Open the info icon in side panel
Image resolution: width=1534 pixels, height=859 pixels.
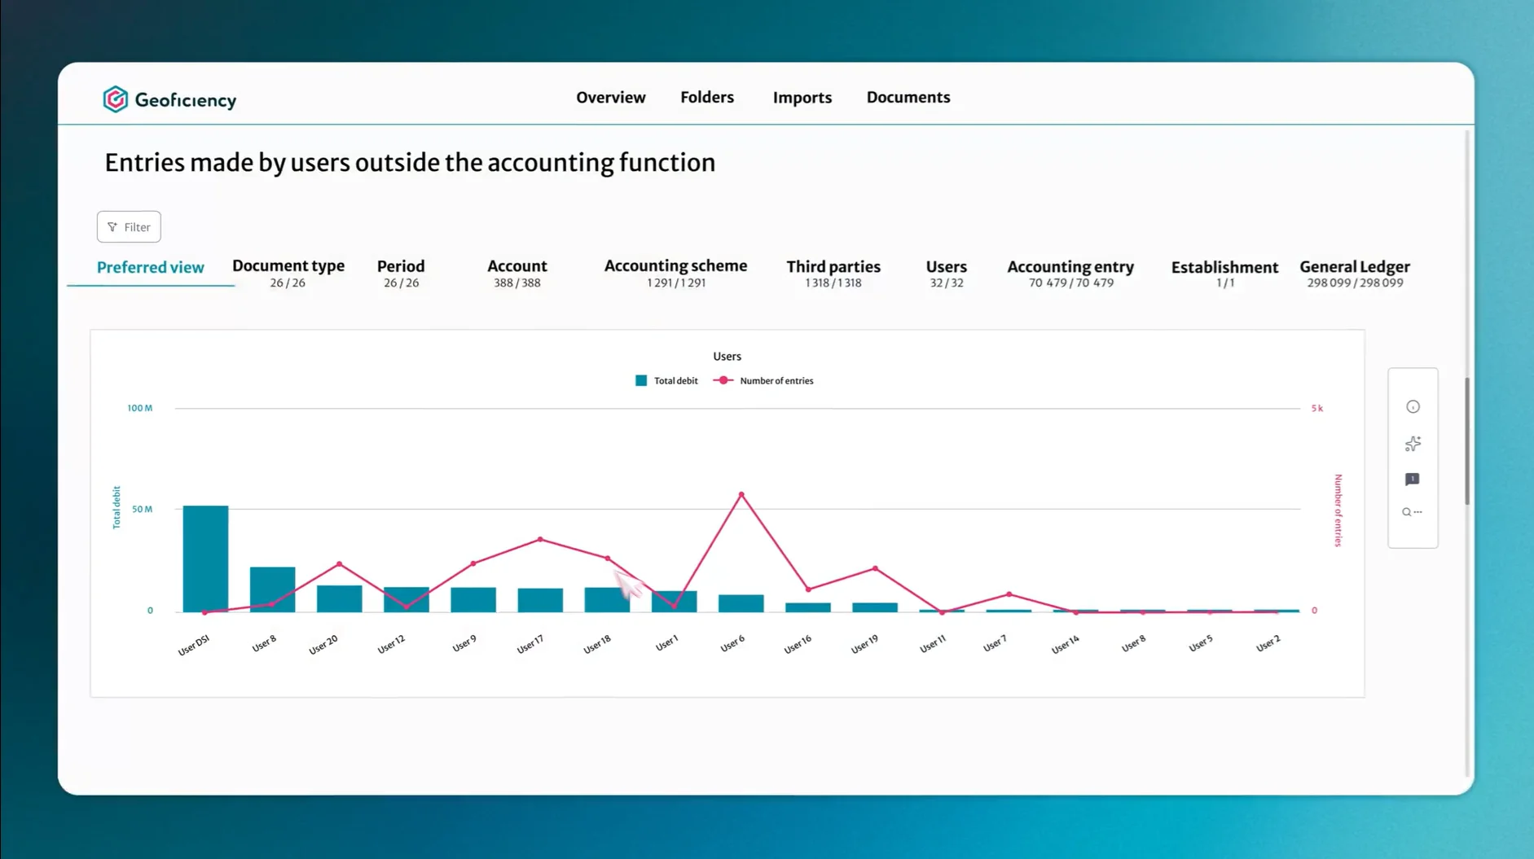[x=1413, y=407]
